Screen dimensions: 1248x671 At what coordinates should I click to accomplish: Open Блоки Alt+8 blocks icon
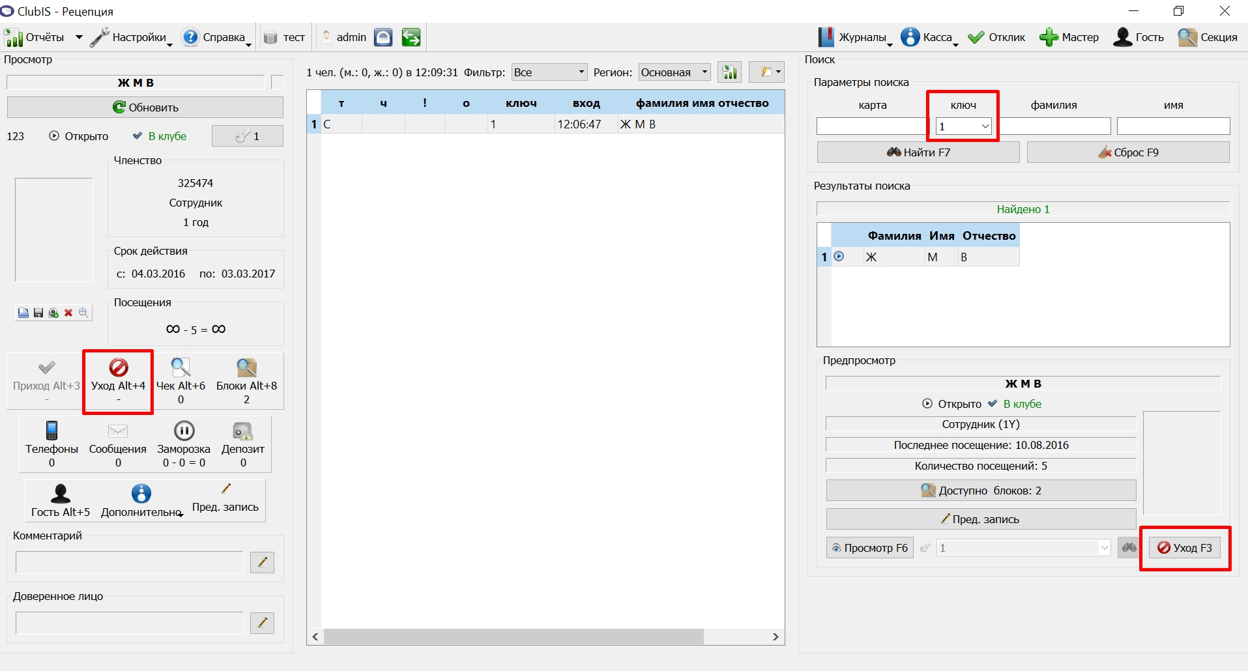pyautogui.click(x=246, y=367)
